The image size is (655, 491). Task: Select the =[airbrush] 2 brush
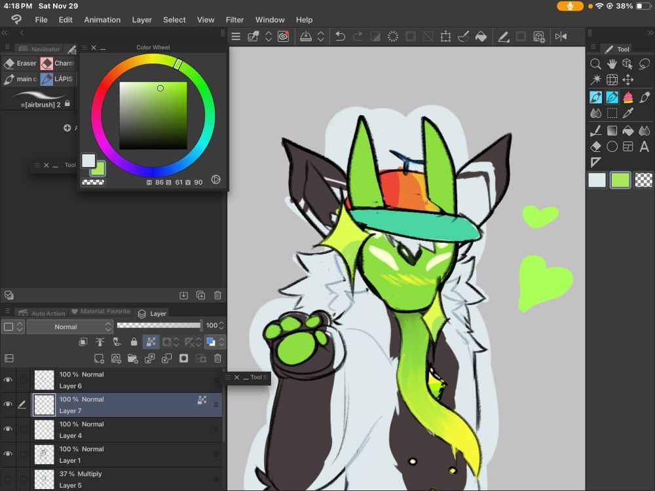(40, 100)
